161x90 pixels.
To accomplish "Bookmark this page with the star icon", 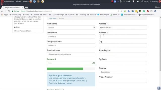I will pos(121,11).
